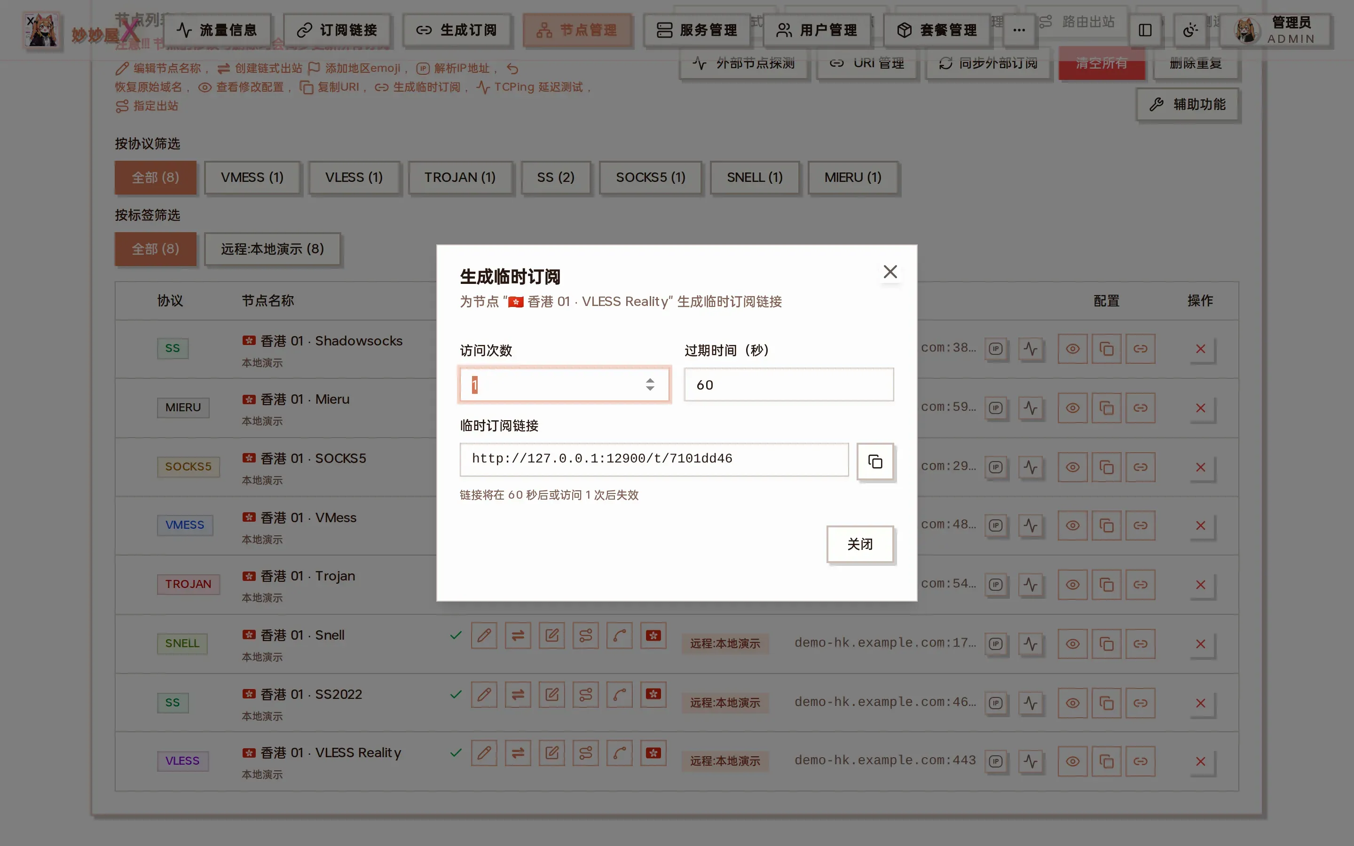Click 删除重复 button

(1196, 63)
